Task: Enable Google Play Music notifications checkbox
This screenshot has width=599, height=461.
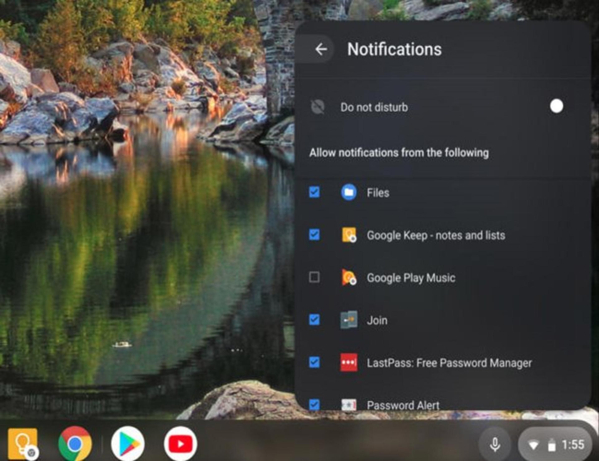Action: click(x=314, y=277)
